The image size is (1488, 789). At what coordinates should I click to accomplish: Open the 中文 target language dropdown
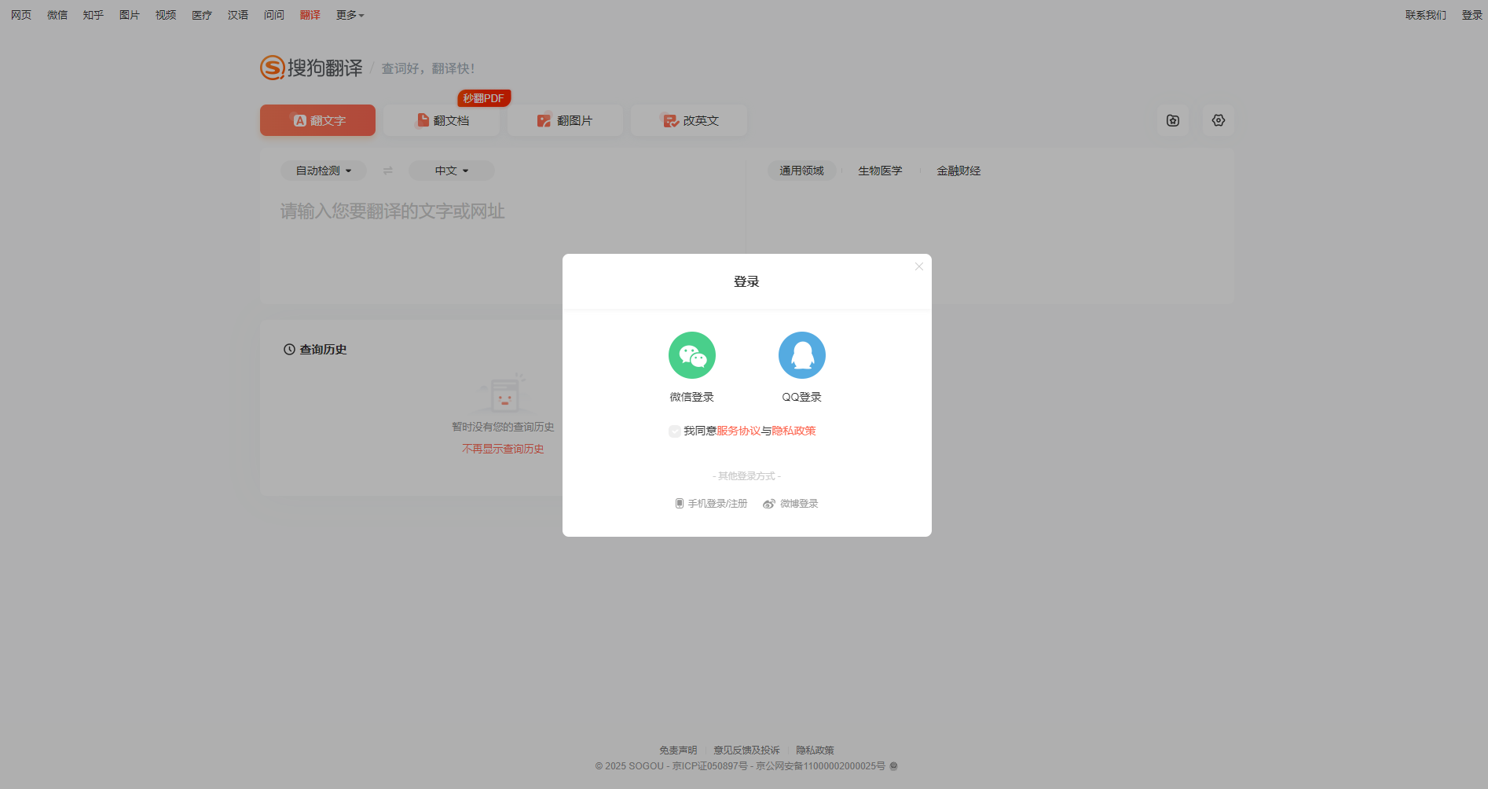[x=450, y=170]
